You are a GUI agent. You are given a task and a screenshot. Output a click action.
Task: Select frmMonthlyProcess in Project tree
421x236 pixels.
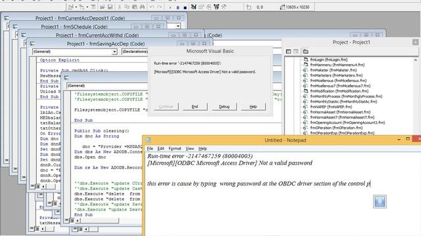[x=346, y=96]
